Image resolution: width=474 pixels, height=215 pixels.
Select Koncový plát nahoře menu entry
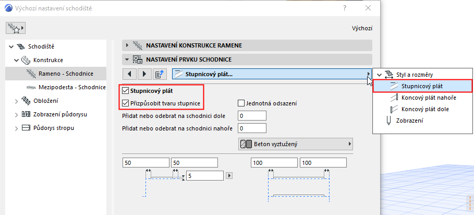(x=425, y=97)
